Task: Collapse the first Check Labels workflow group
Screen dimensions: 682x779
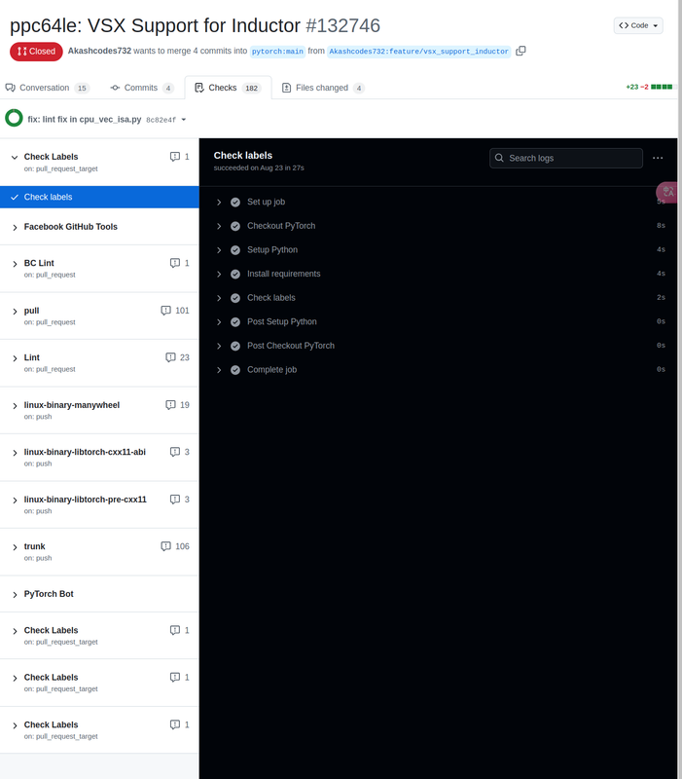Action: [x=15, y=158]
